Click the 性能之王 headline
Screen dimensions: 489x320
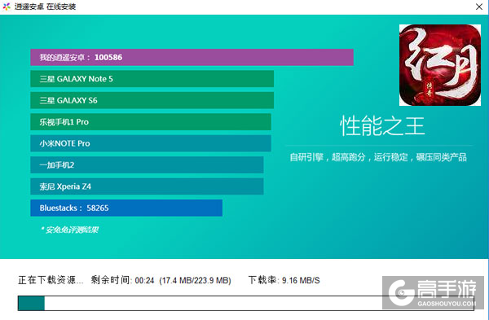tap(382, 126)
